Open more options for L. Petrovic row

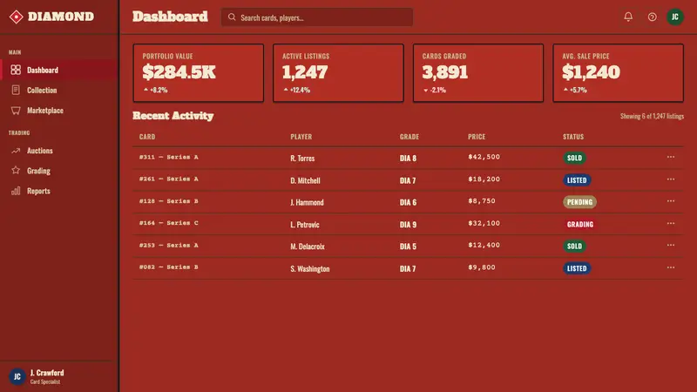point(670,223)
